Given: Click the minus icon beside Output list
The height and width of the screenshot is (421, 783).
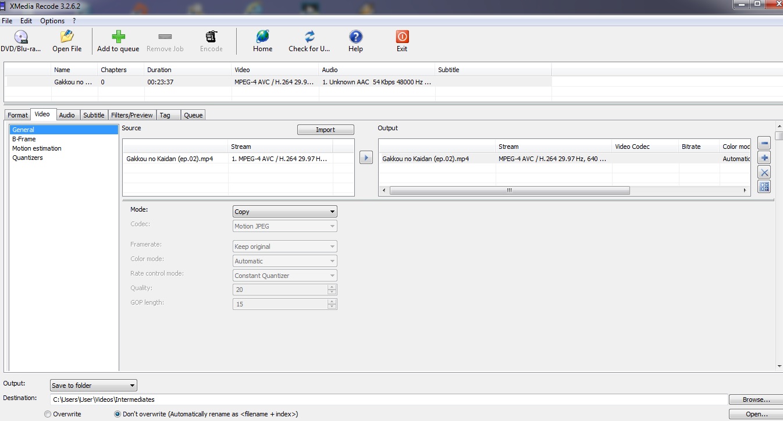Looking at the screenshot, I should coord(764,144).
